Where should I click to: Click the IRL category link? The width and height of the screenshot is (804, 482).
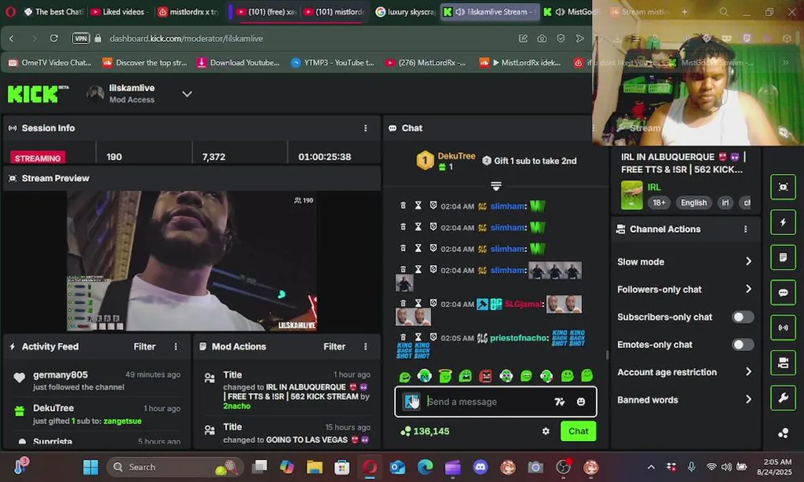[x=654, y=187]
